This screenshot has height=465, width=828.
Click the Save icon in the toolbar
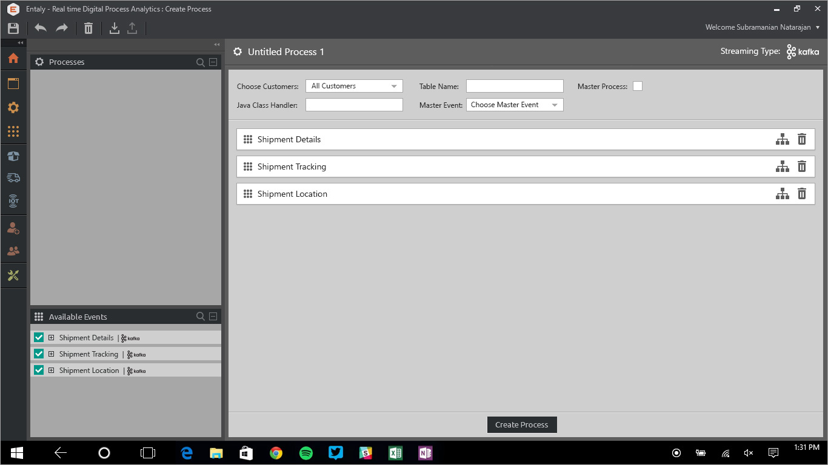[x=13, y=28]
